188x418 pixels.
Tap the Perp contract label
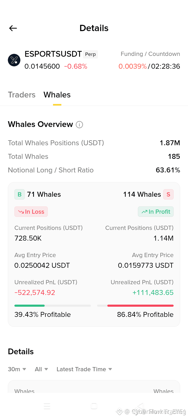(91, 54)
